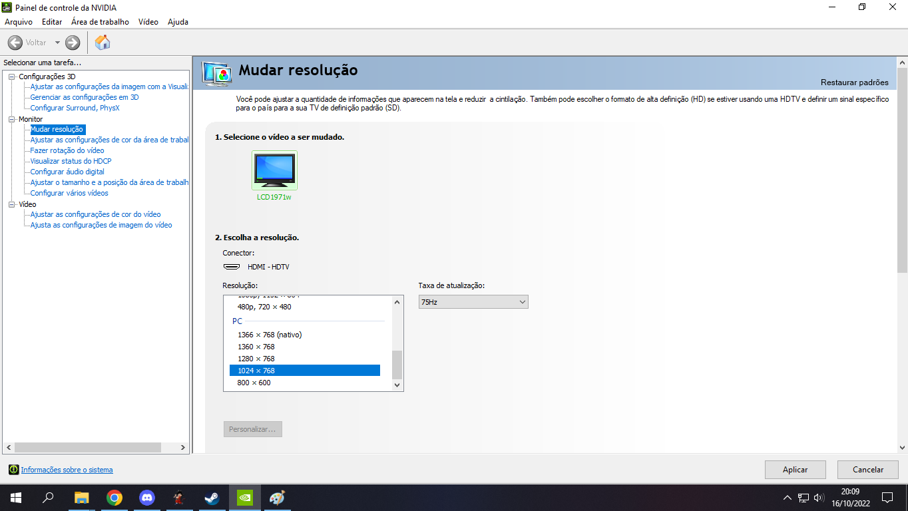The width and height of the screenshot is (908, 511).
Task: Select the LCD1971w monitor thumbnail
Action: (275, 170)
